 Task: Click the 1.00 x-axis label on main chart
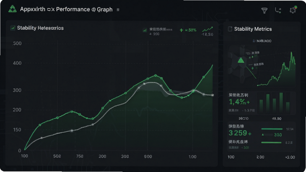192,157
